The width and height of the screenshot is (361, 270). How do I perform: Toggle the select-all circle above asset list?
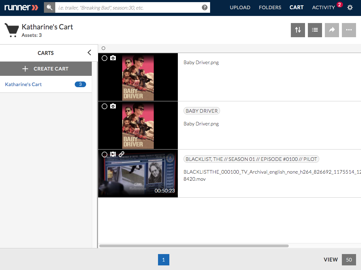pos(103,48)
